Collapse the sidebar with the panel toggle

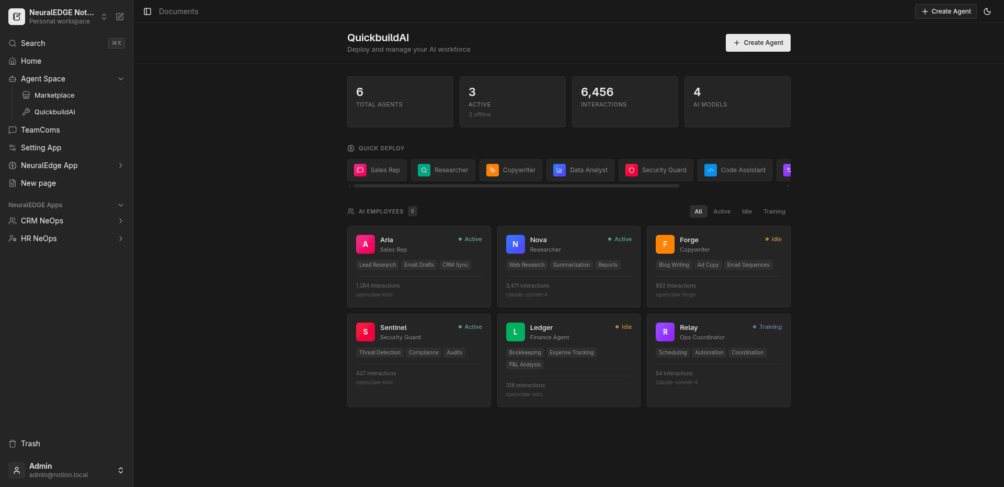(147, 11)
